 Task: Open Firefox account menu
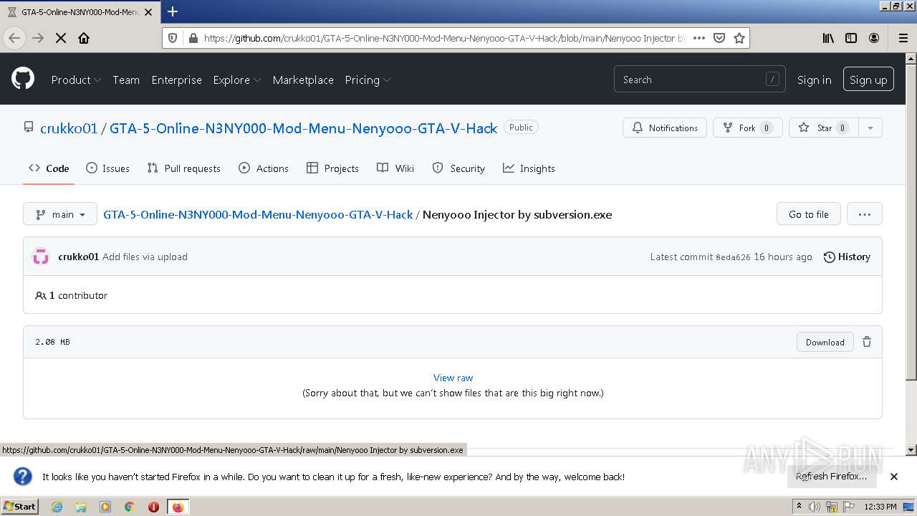874,38
